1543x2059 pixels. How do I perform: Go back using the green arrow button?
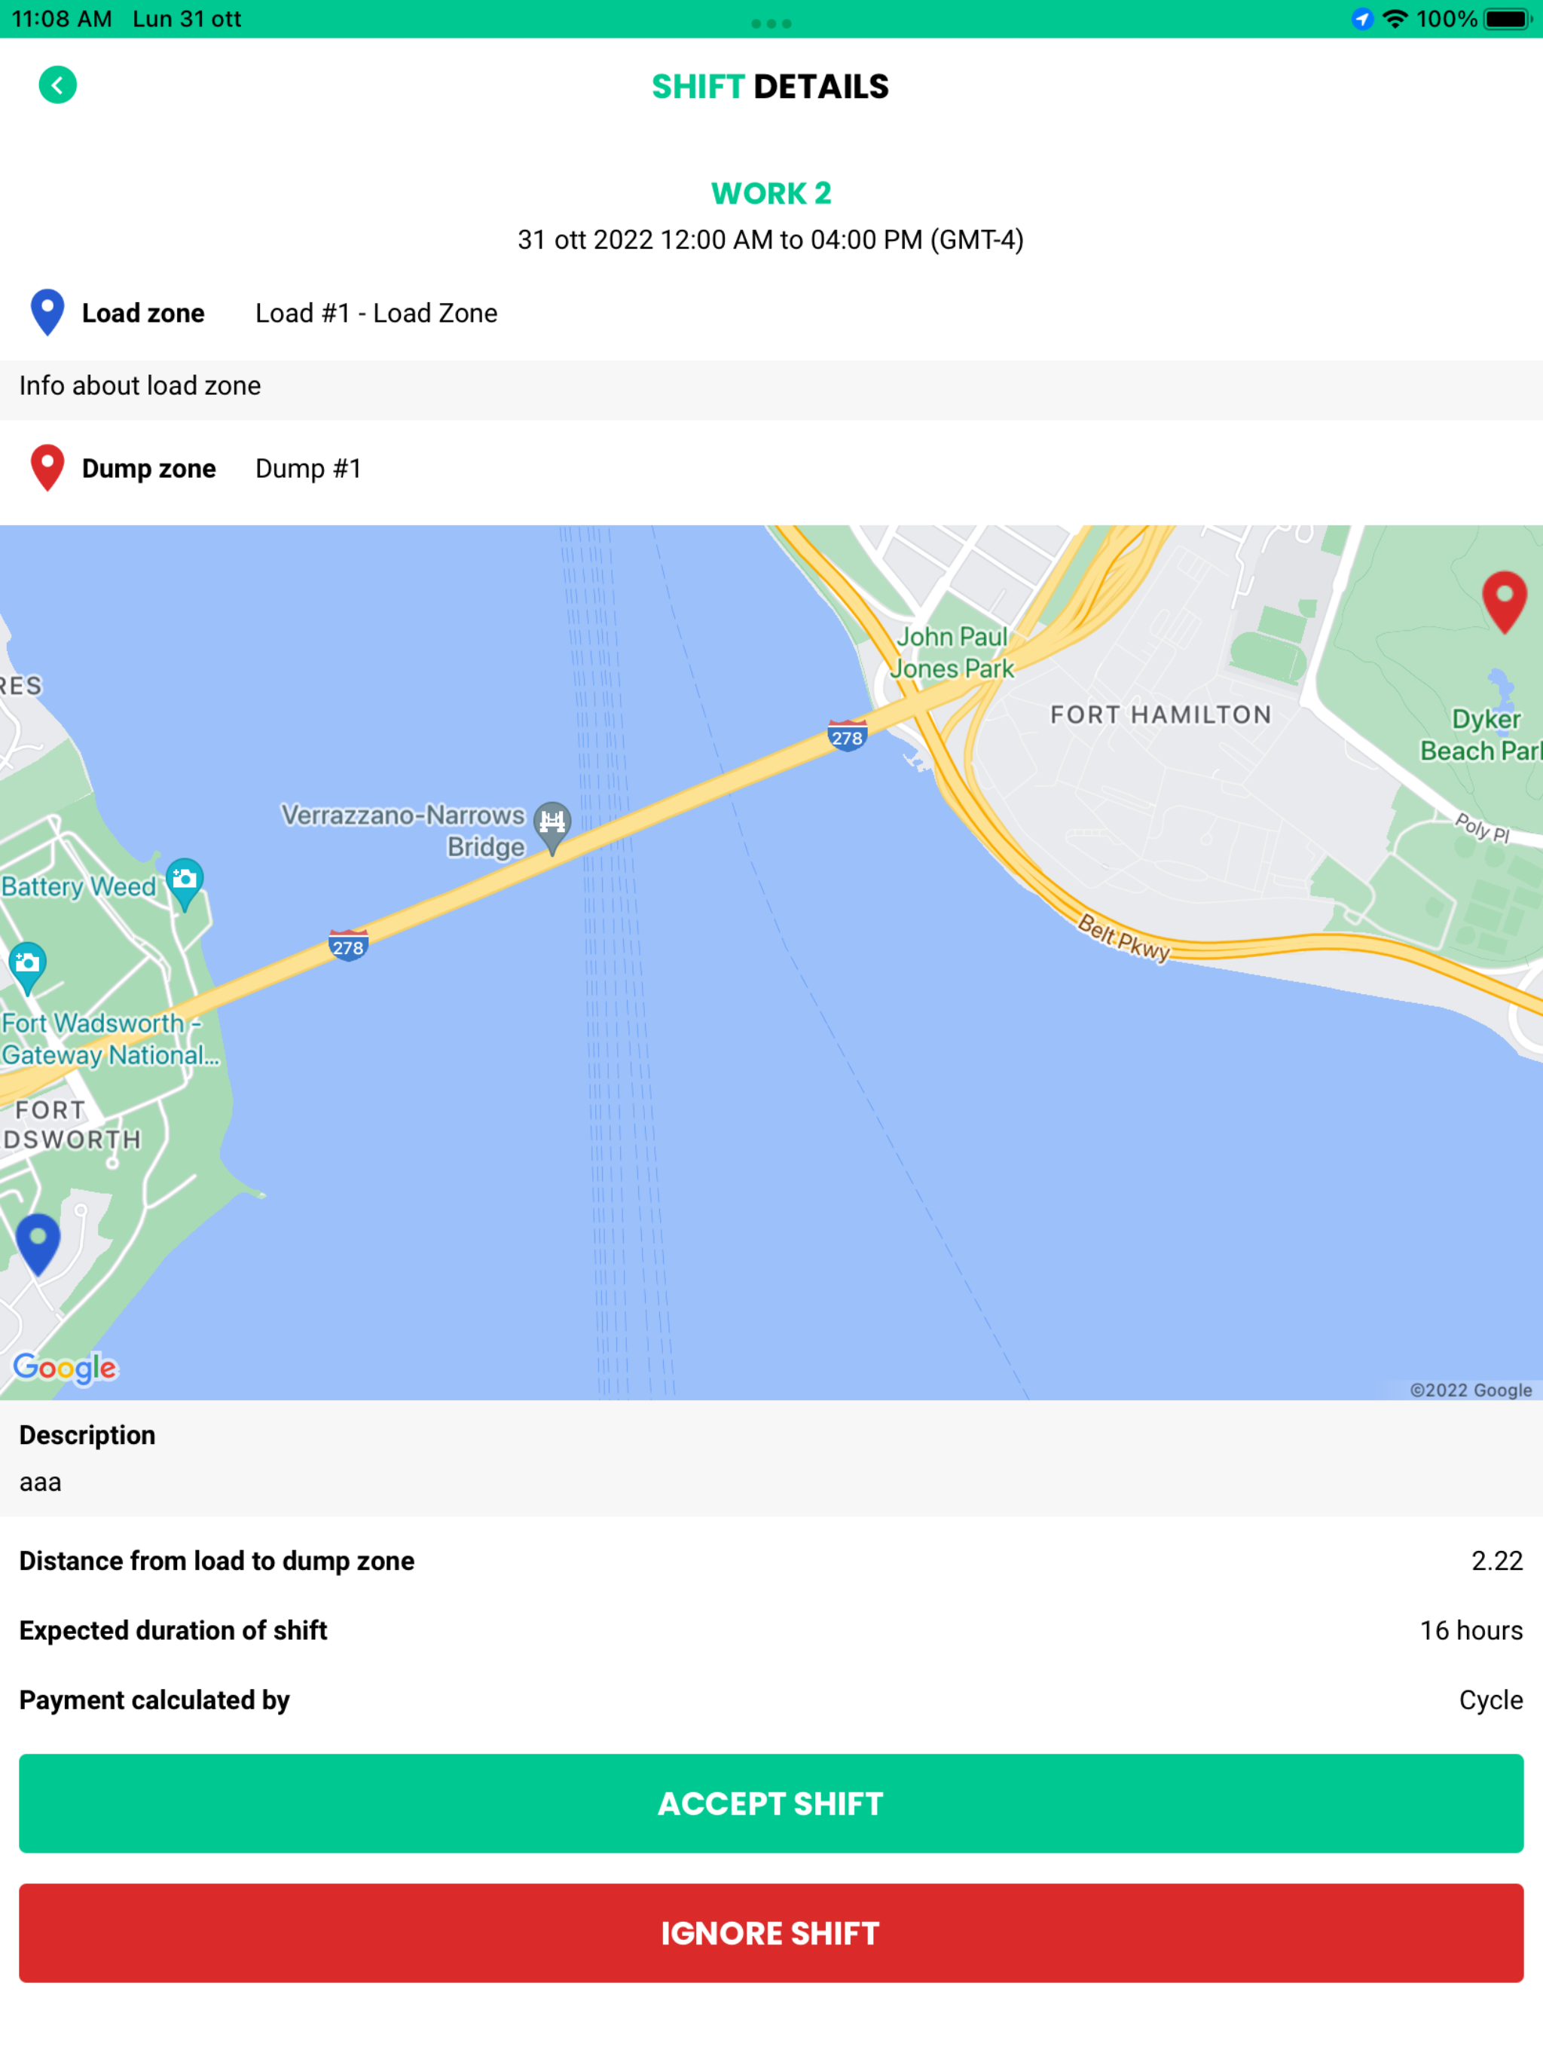pyautogui.click(x=57, y=86)
